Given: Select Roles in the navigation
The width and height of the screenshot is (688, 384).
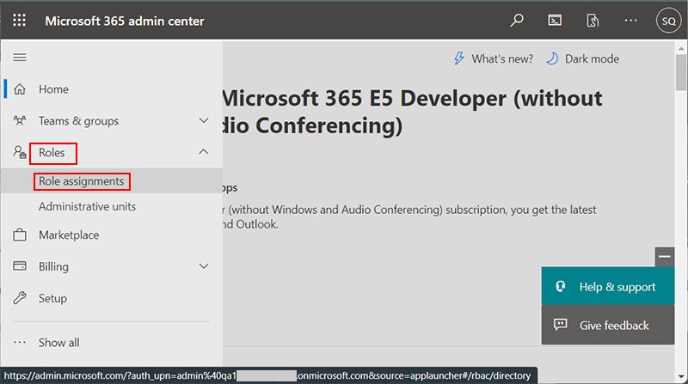Looking at the screenshot, I should click(x=52, y=153).
